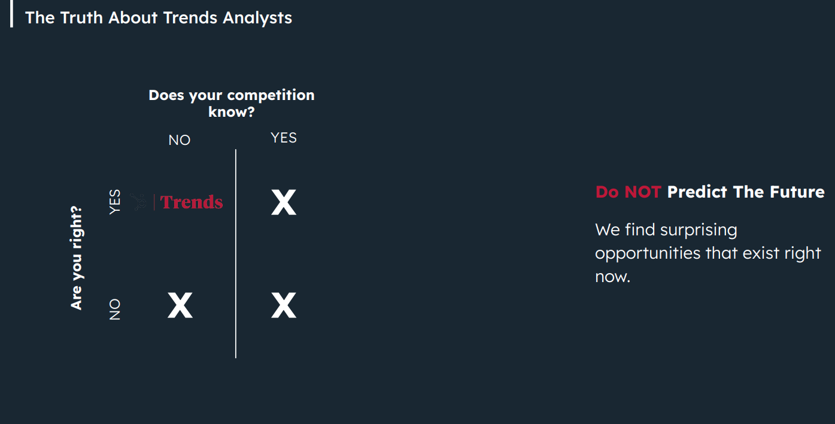Click the 'We find surprising' text line
The width and height of the screenshot is (835, 424).
point(666,231)
